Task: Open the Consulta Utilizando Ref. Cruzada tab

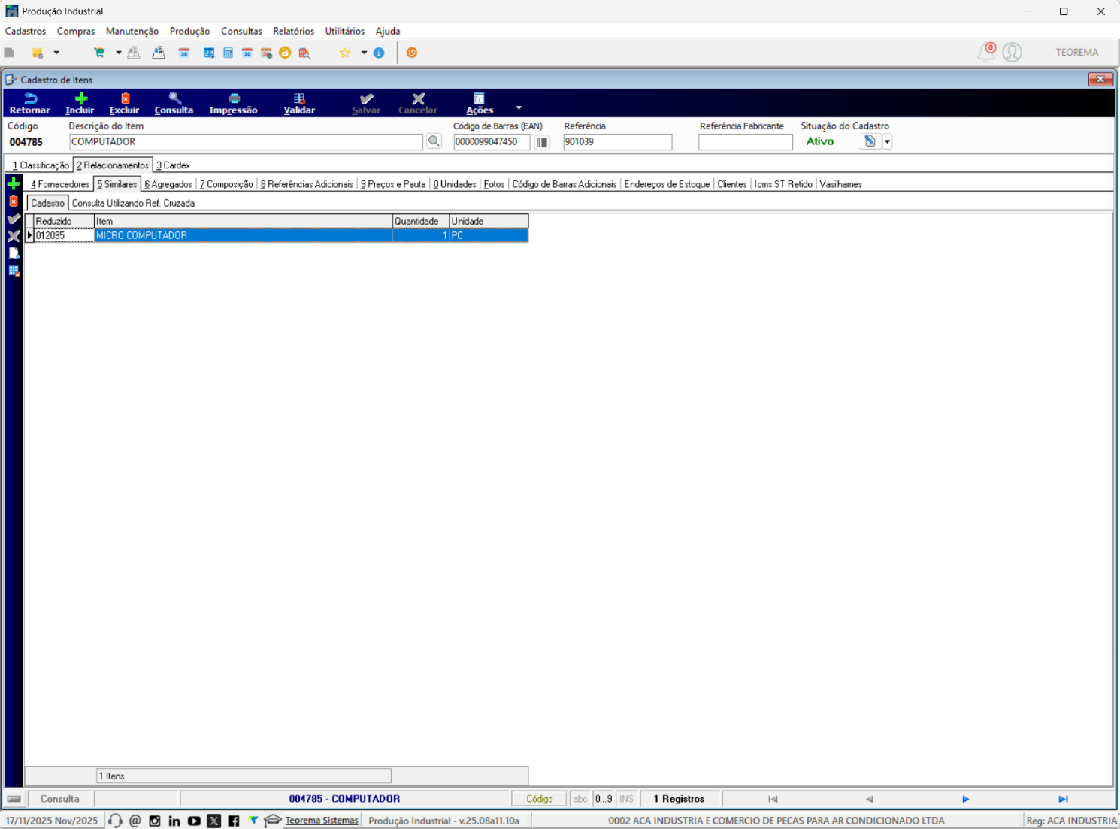Action: click(x=133, y=204)
